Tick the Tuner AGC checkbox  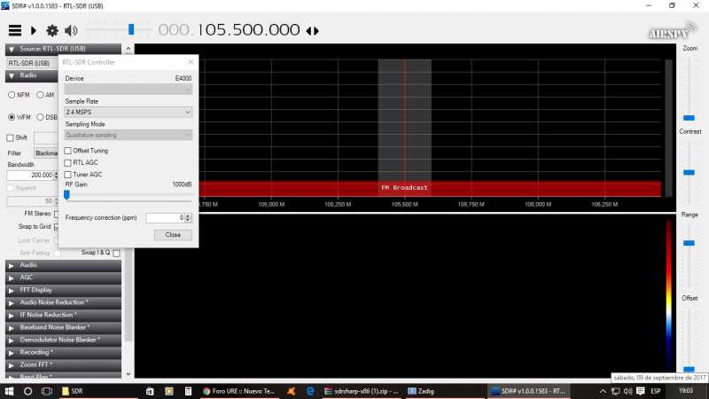click(68, 175)
